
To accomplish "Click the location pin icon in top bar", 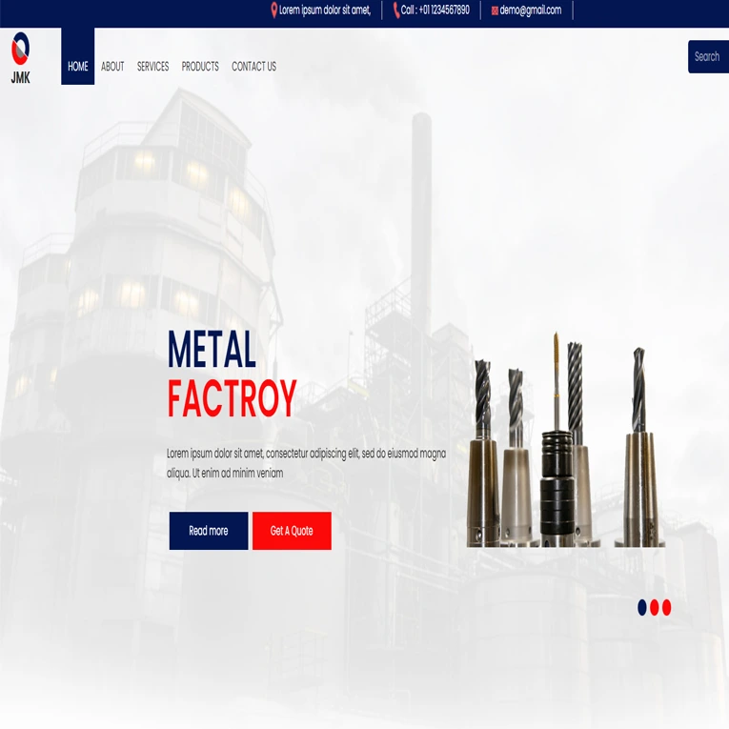I will (273, 10).
